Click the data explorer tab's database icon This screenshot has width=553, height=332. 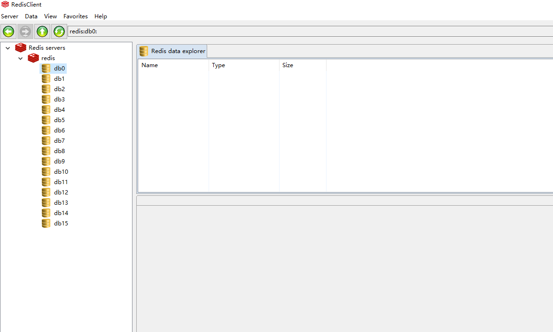[144, 51]
